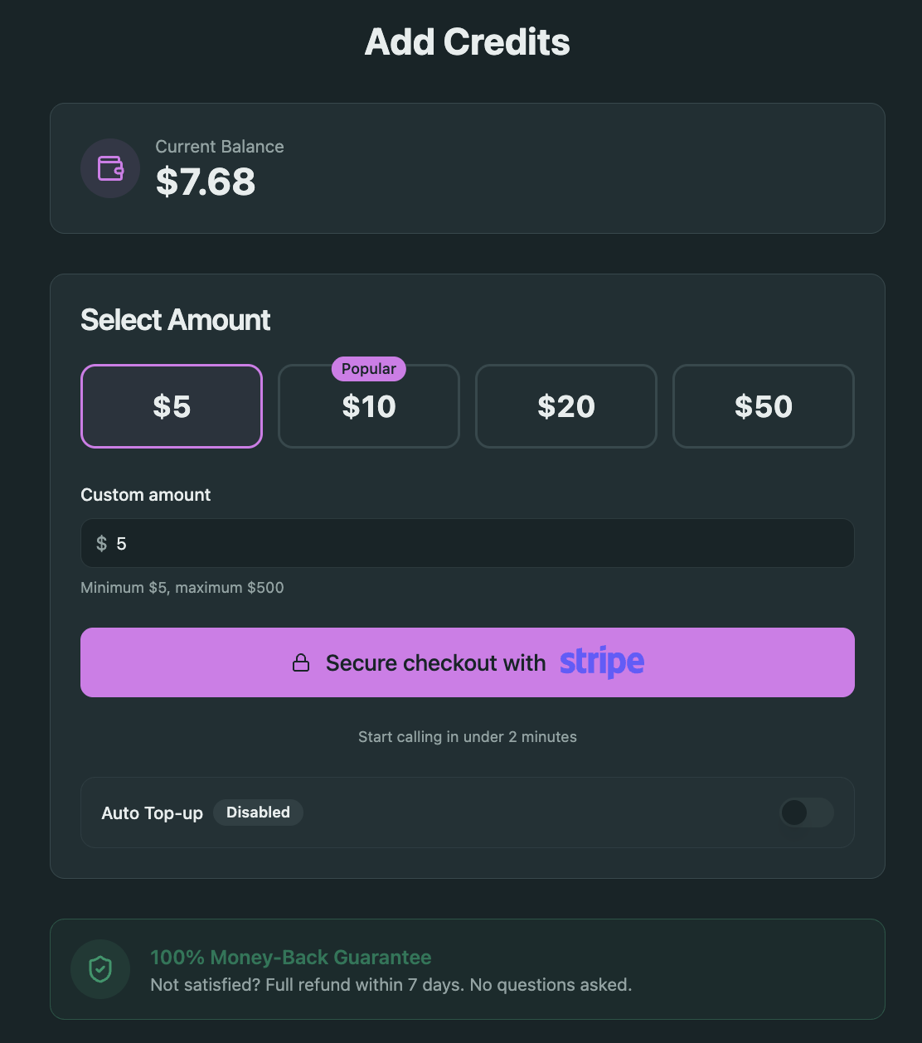Click the Start calling in under 2 minutes text
This screenshot has height=1043, width=922.
(467, 736)
